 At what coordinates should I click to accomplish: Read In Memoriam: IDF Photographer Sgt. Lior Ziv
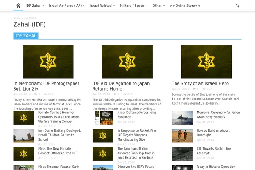[46, 86]
